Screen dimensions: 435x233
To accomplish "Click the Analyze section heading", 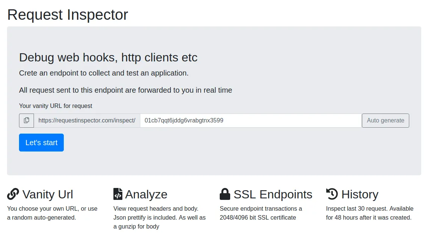I will (146, 194).
